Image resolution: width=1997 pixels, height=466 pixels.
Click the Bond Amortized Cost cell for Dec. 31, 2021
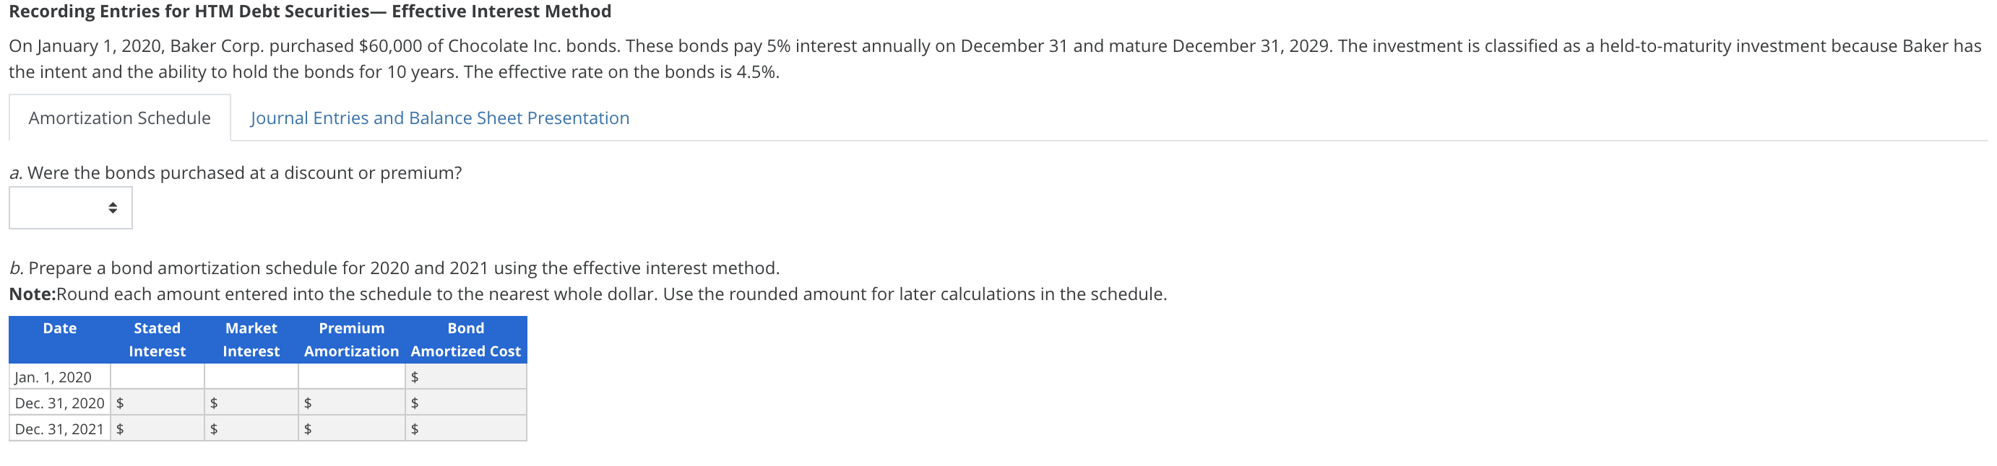coord(466,428)
